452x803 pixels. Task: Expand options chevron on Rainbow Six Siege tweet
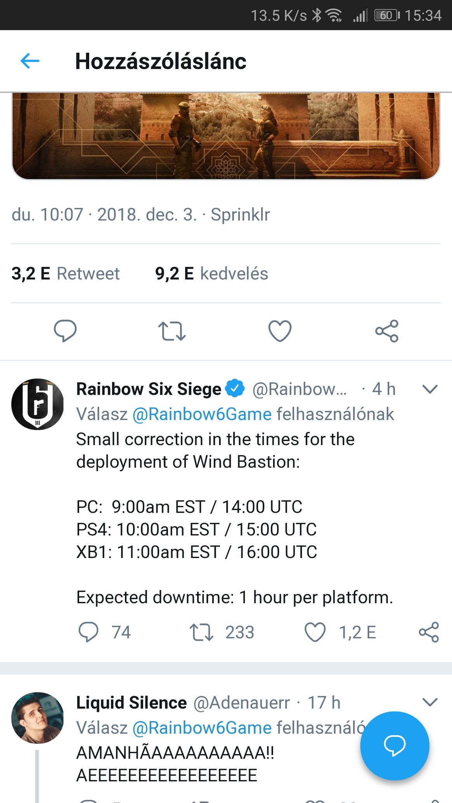pyautogui.click(x=430, y=389)
